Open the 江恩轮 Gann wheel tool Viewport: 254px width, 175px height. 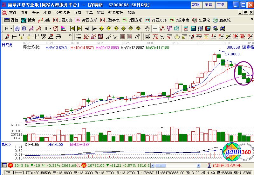click(201, 20)
